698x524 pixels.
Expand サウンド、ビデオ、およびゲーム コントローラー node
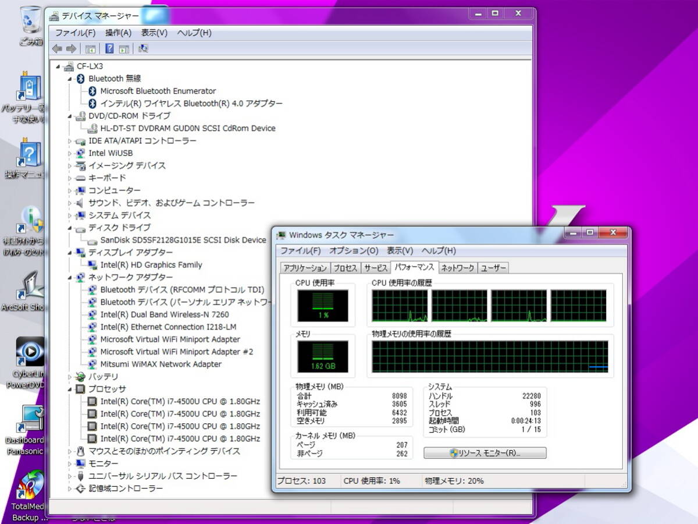pyautogui.click(x=70, y=203)
